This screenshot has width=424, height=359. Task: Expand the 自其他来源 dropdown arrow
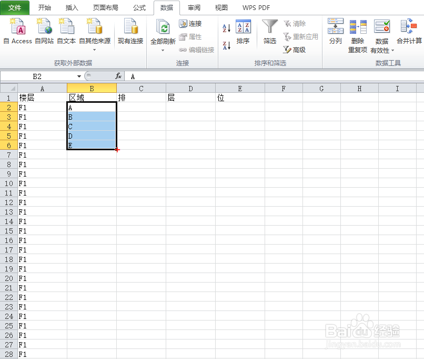(x=94, y=50)
